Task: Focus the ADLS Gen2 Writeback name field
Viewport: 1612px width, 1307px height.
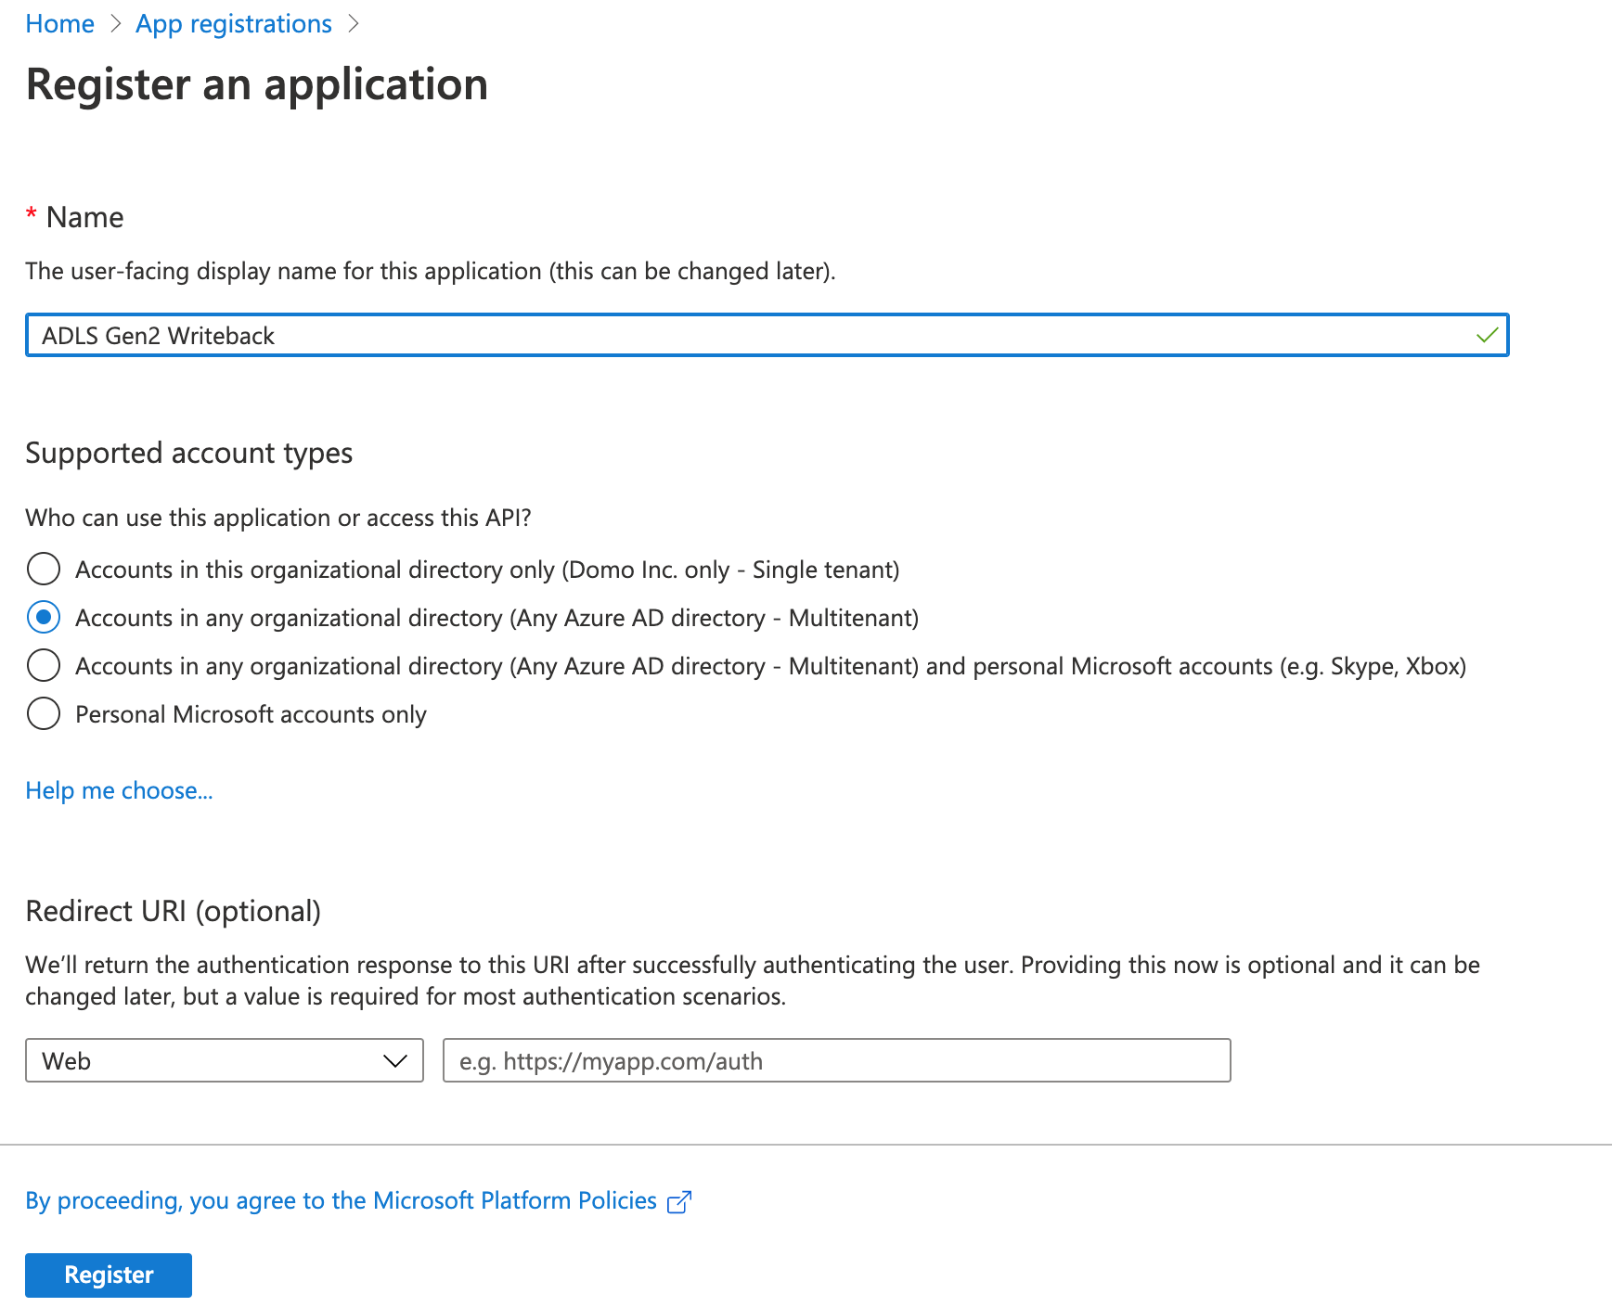Action: tap(767, 335)
